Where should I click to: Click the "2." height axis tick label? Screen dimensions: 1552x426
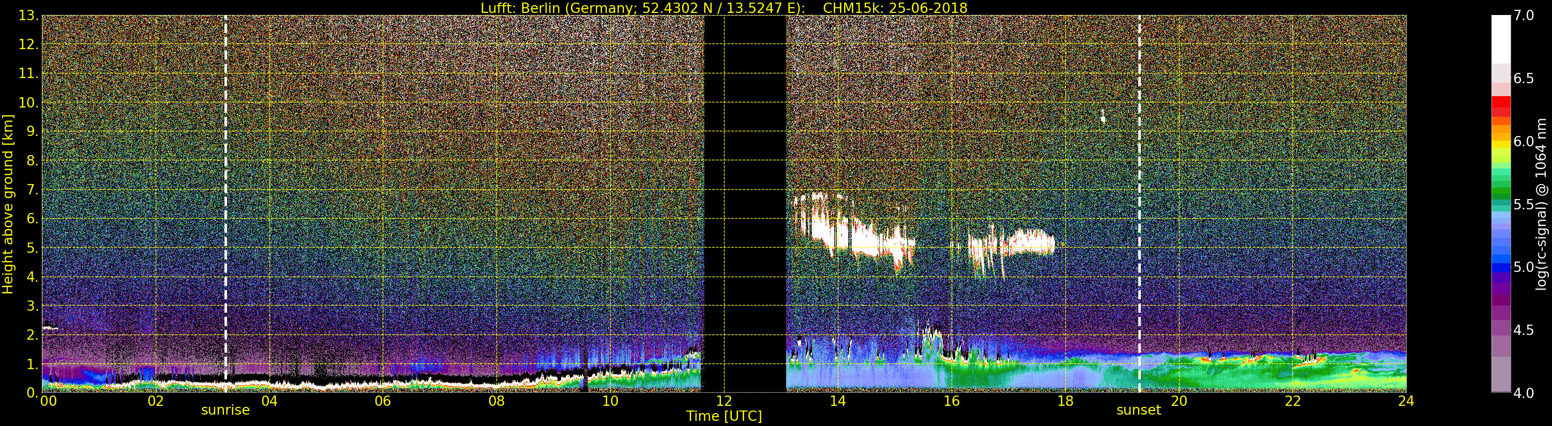click(x=33, y=334)
